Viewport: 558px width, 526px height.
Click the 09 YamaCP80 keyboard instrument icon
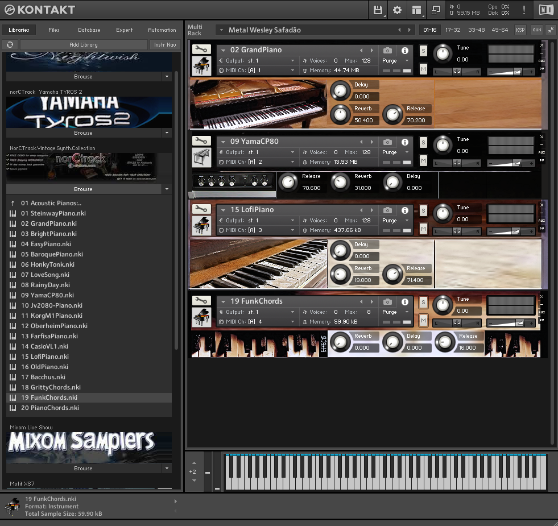point(201,158)
